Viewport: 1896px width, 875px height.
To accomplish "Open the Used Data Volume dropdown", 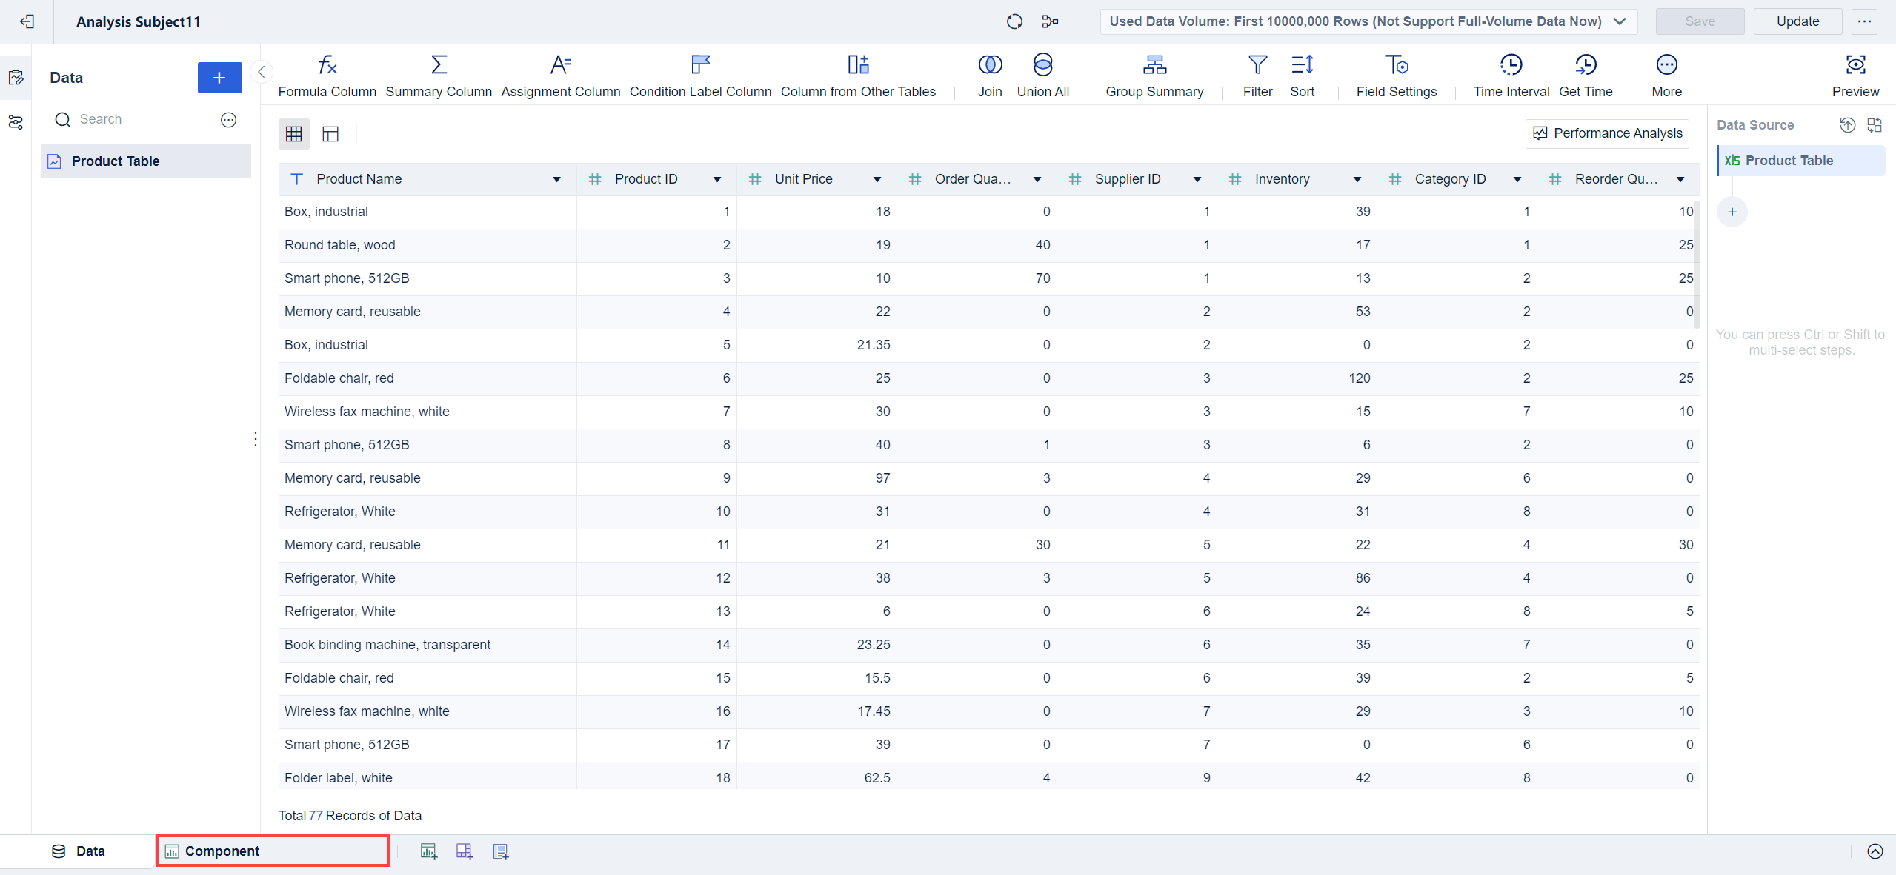I will pyautogui.click(x=1620, y=21).
